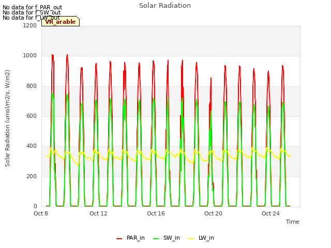Click the 'No data for f_PAR_out' message
This screenshot has width=331, height=248.
pyautogui.click(x=32, y=7)
